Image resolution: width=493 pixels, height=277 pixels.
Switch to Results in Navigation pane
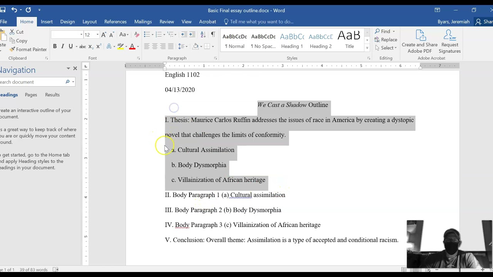[52, 95]
